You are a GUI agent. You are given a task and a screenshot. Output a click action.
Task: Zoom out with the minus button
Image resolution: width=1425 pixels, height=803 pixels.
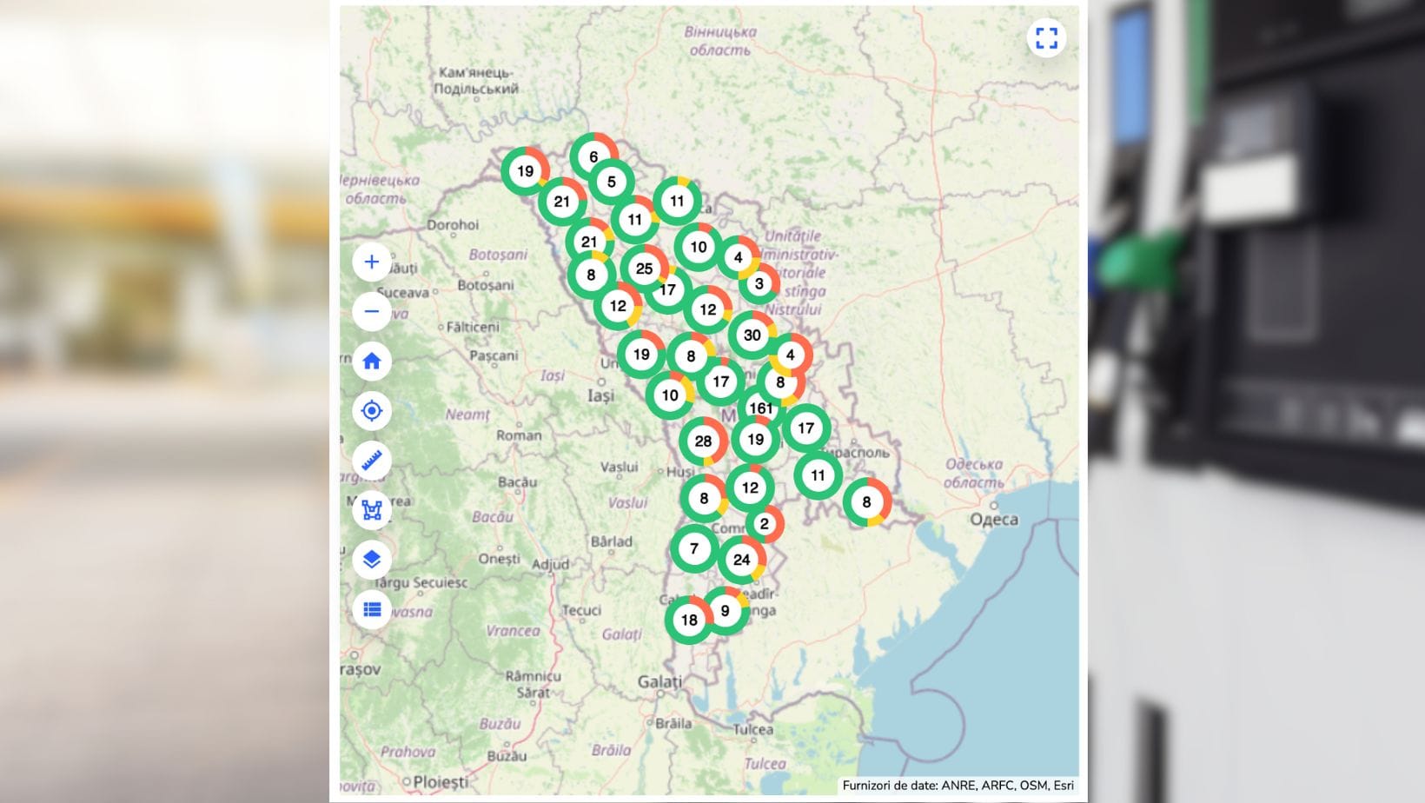pos(372,312)
